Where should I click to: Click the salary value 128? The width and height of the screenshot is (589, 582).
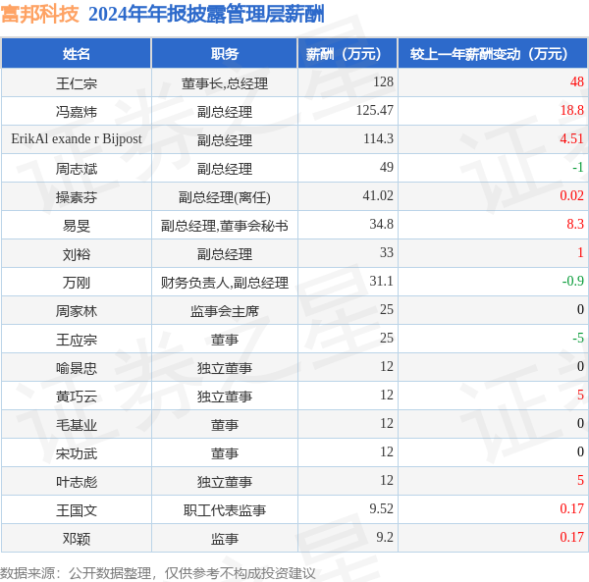click(383, 81)
